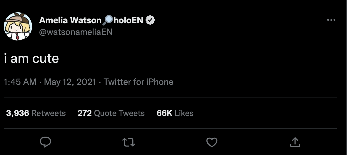Open the @watsonameliaEN handle link
Viewport: 347px width, 155px height.
[x=76, y=32]
